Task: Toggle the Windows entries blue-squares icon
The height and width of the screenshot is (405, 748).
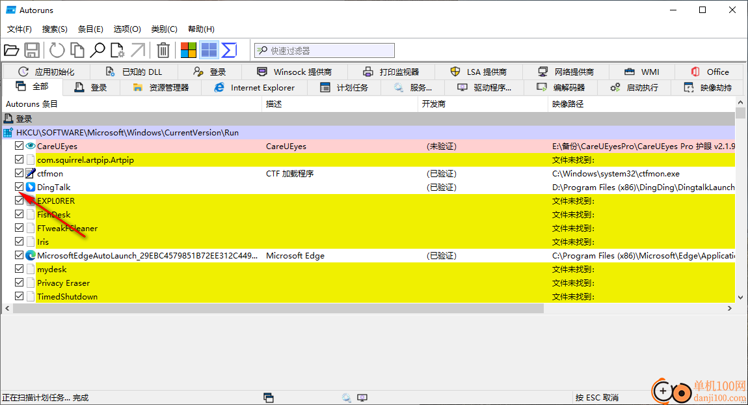Action: click(x=209, y=50)
